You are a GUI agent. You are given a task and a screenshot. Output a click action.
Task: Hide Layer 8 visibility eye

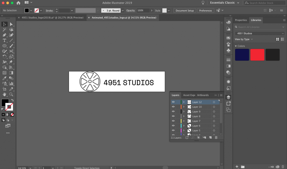click(173, 116)
